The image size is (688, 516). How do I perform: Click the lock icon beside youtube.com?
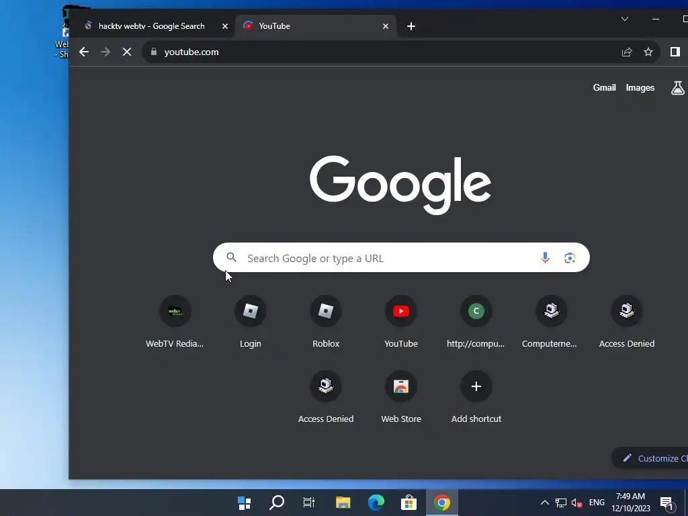coord(154,52)
